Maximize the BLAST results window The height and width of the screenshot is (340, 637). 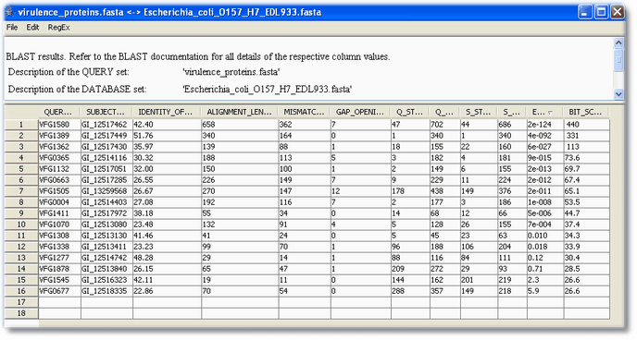coord(601,12)
